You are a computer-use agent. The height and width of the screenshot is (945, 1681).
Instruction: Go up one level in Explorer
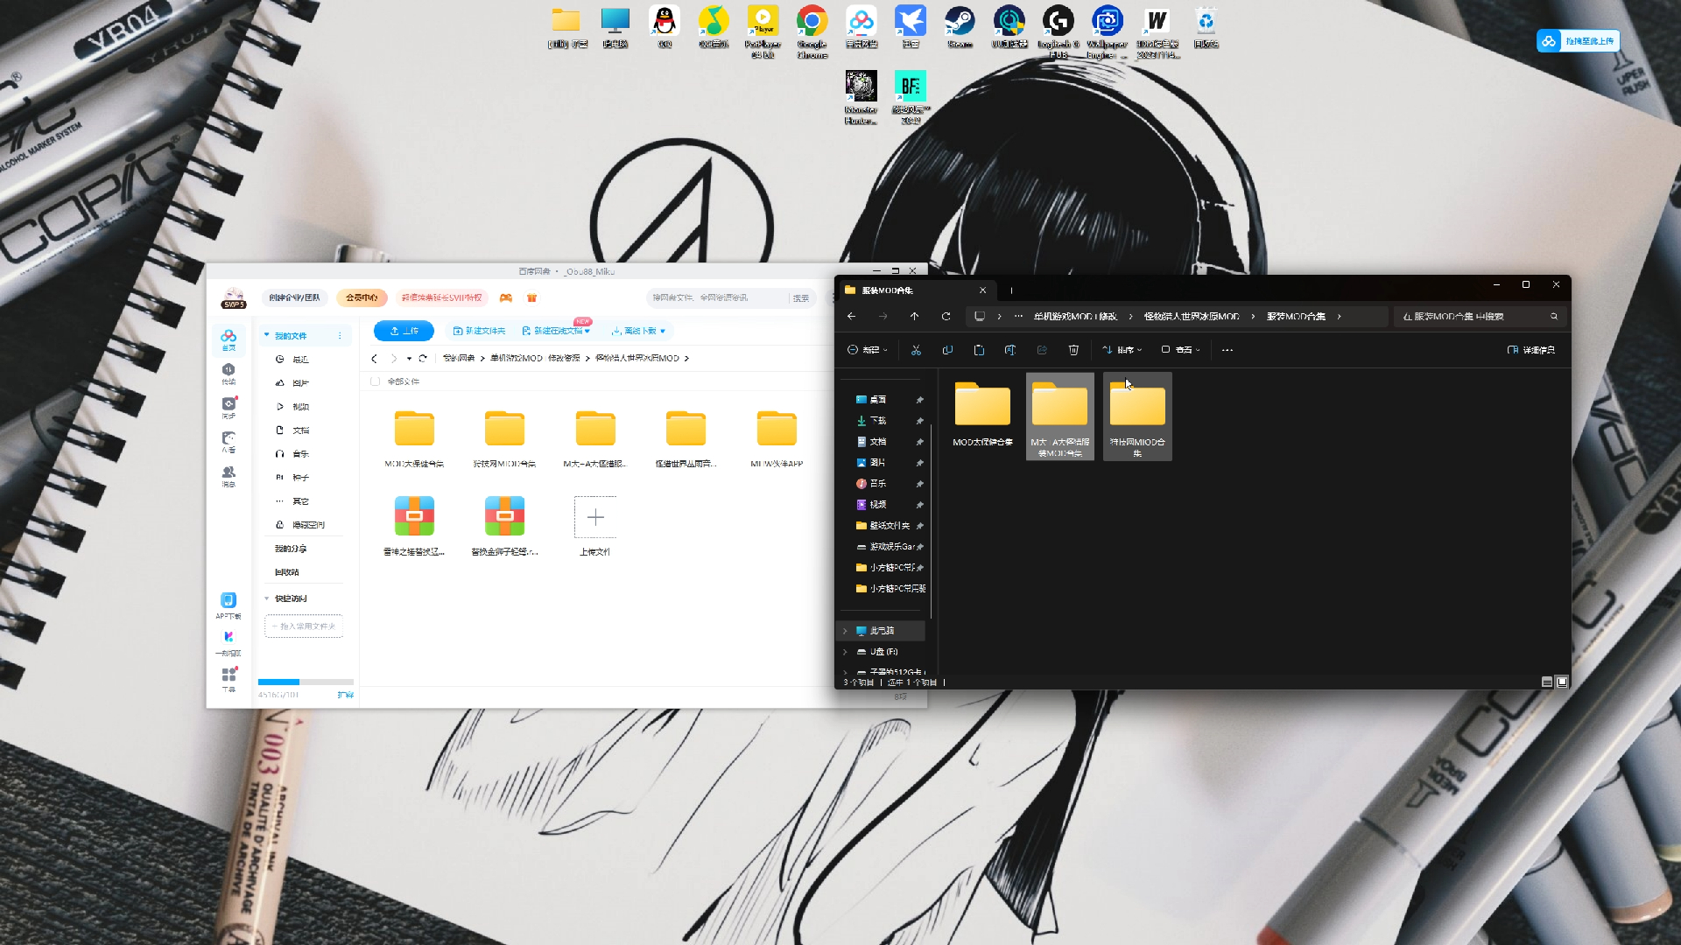pyautogui.click(x=914, y=317)
